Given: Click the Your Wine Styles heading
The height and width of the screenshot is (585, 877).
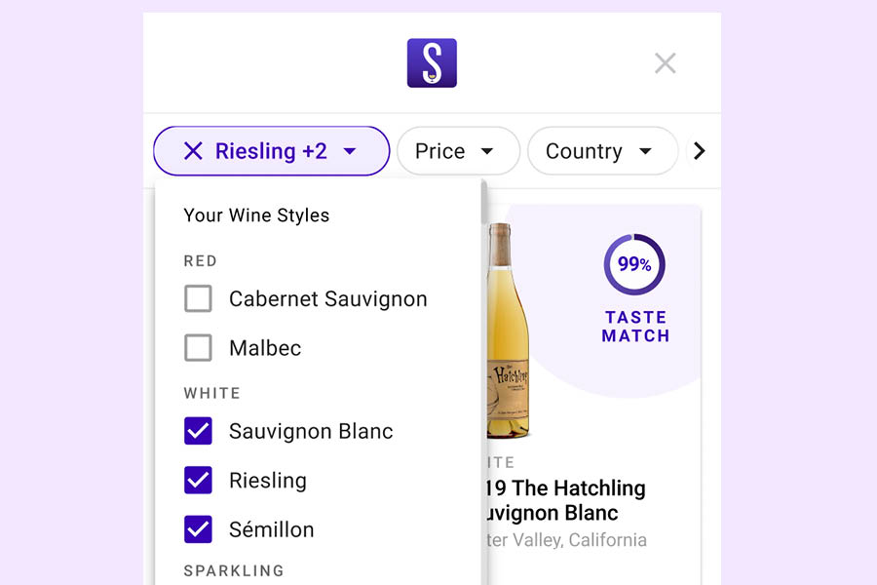Looking at the screenshot, I should [256, 215].
